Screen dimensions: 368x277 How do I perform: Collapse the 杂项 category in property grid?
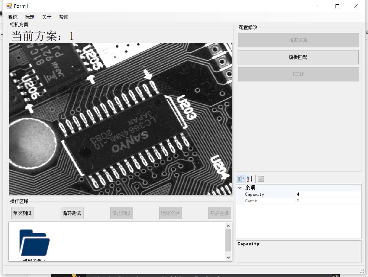click(240, 188)
